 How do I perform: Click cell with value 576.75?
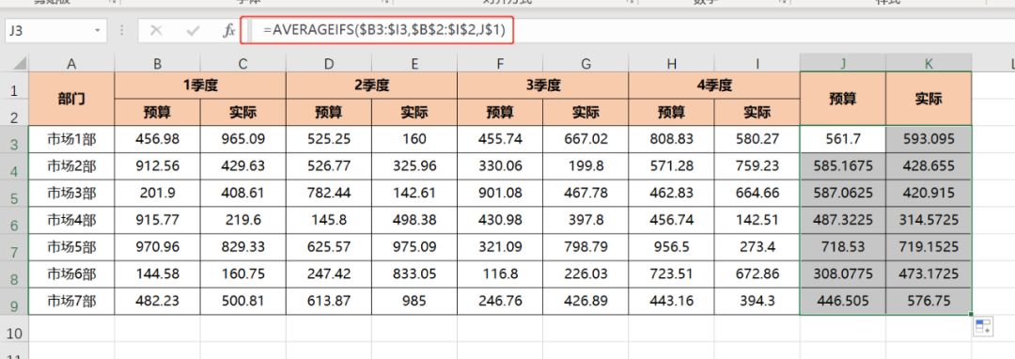pyautogui.click(x=929, y=302)
